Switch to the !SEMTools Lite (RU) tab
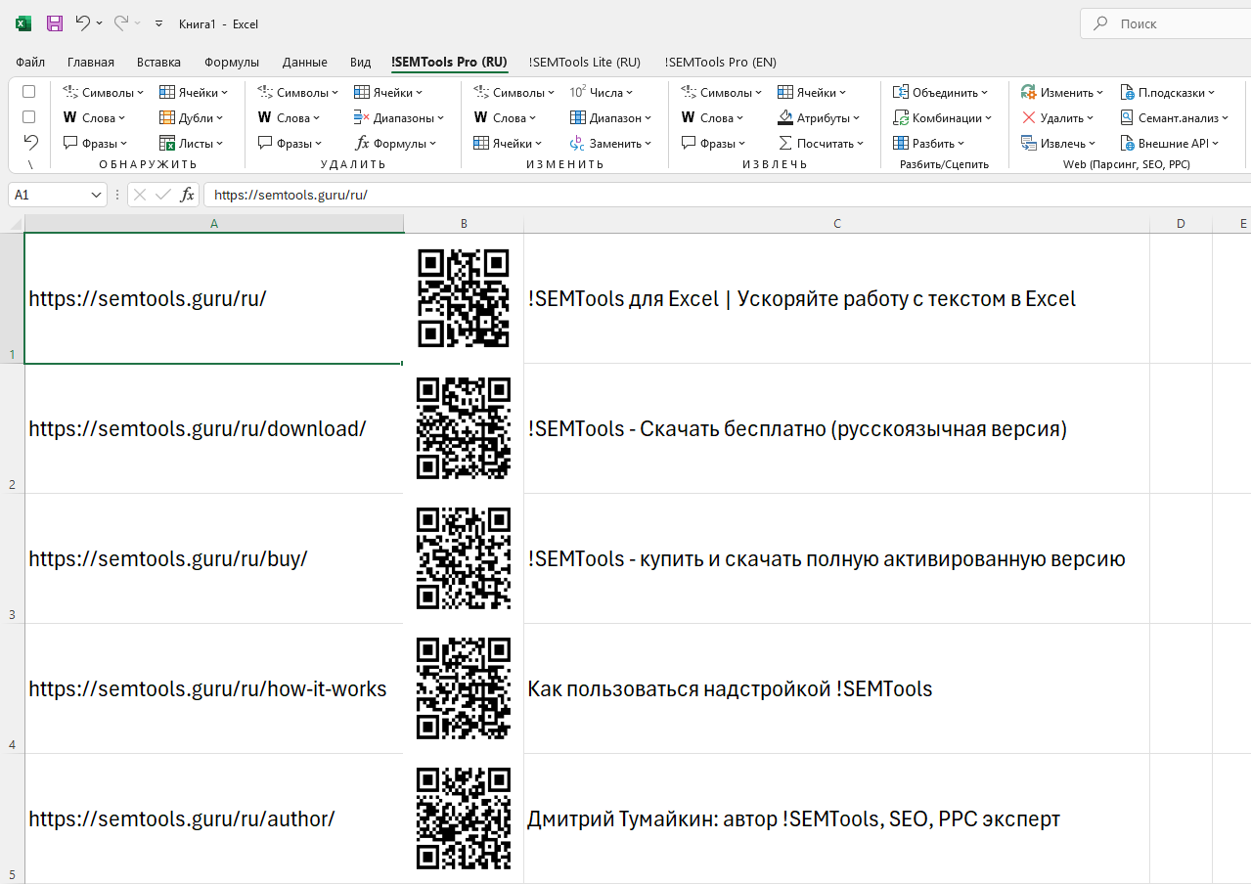 tap(584, 62)
